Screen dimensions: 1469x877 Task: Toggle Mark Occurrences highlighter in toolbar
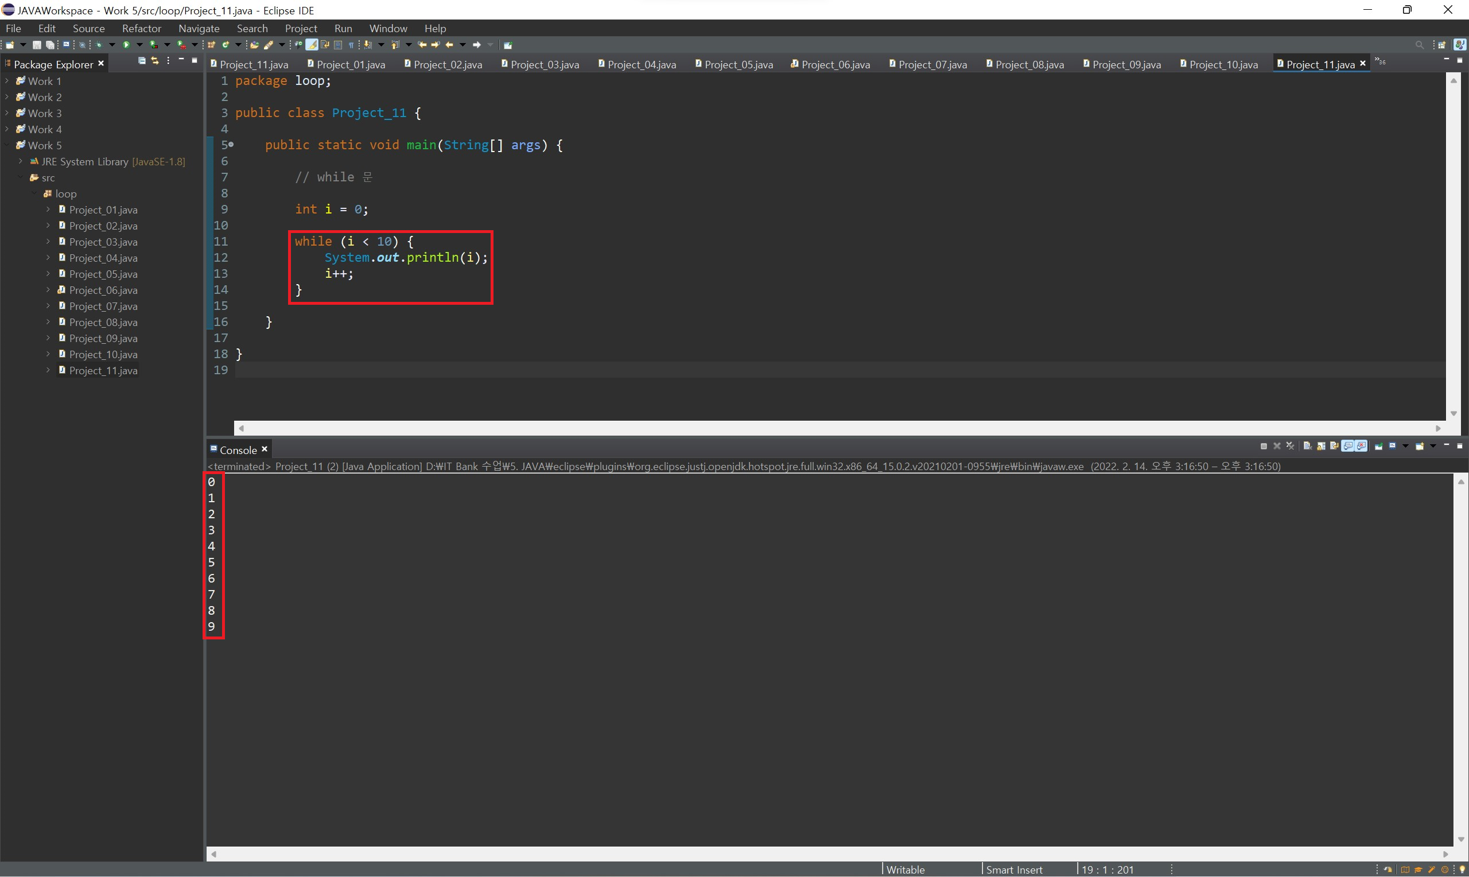(311, 45)
